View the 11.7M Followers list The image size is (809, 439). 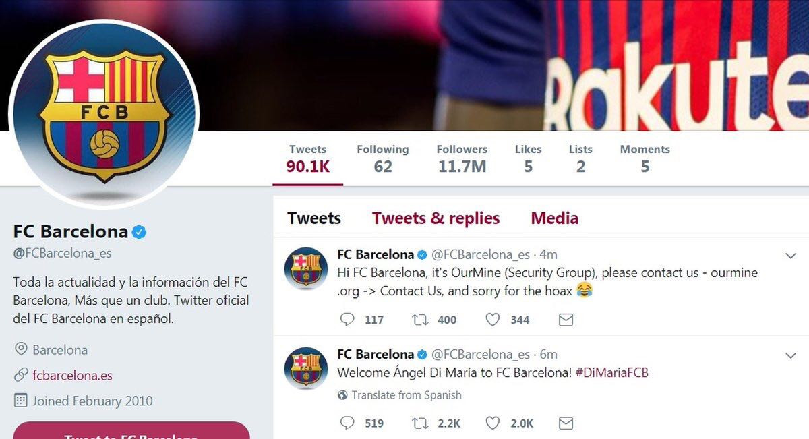coord(462,158)
